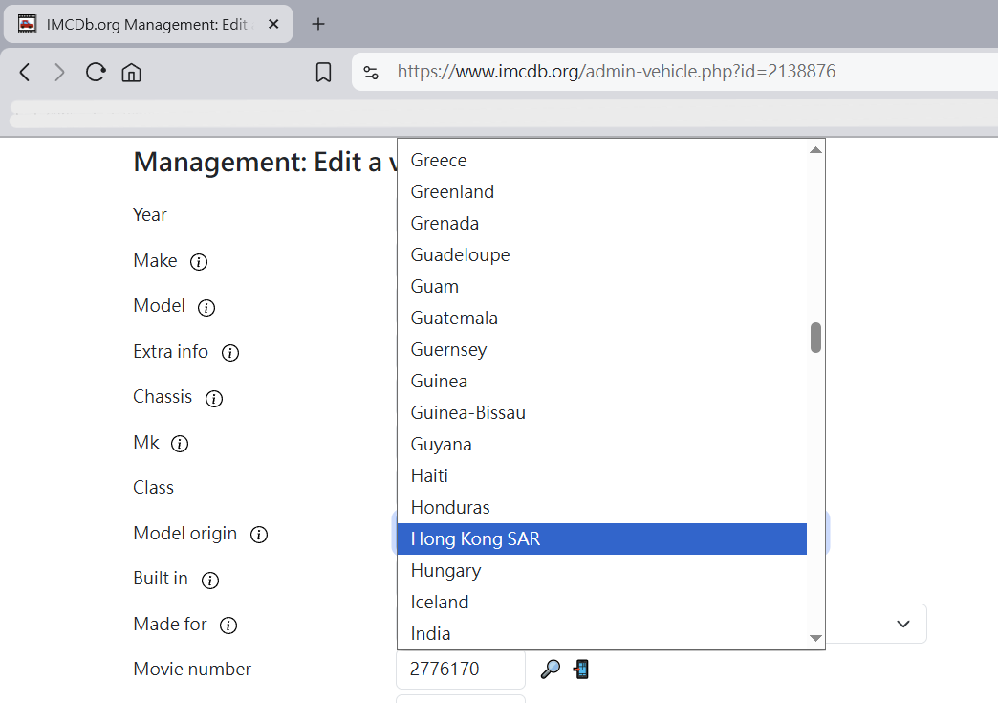Choose Greenland in the dropdown list
Viewport: 998px width, 703px height.
coord(602,191)
